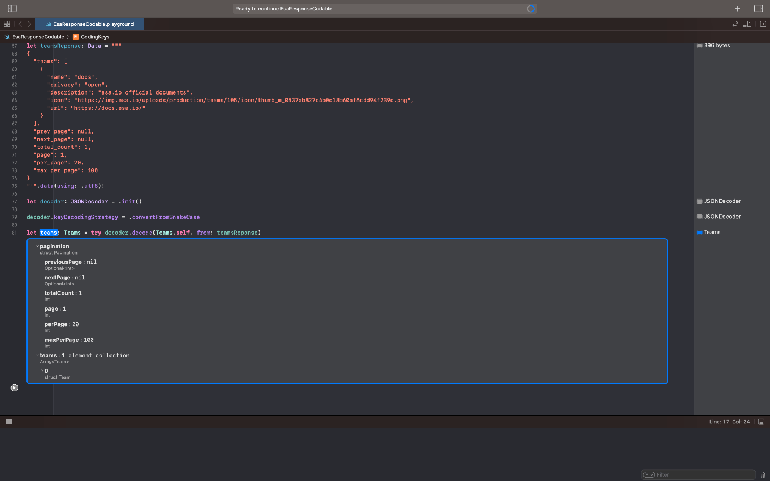Screen dimensions: 770x481
Task: Select the EsaResponseCodable.playground tab
Action: click(x=89, y=24)
